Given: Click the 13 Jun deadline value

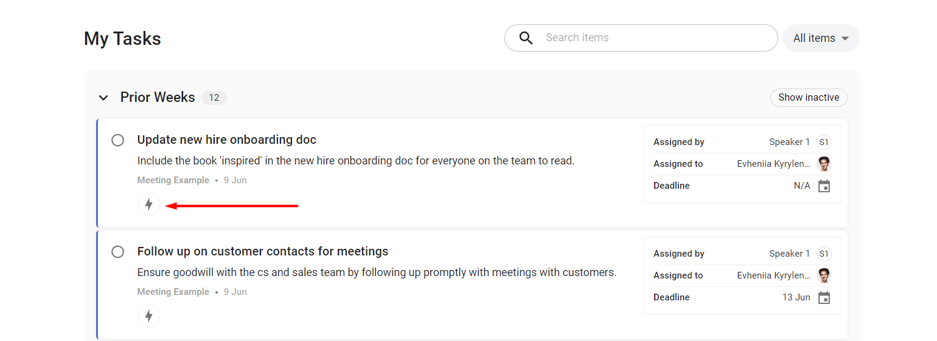Looking at the screenshot, I should [796, 297].
